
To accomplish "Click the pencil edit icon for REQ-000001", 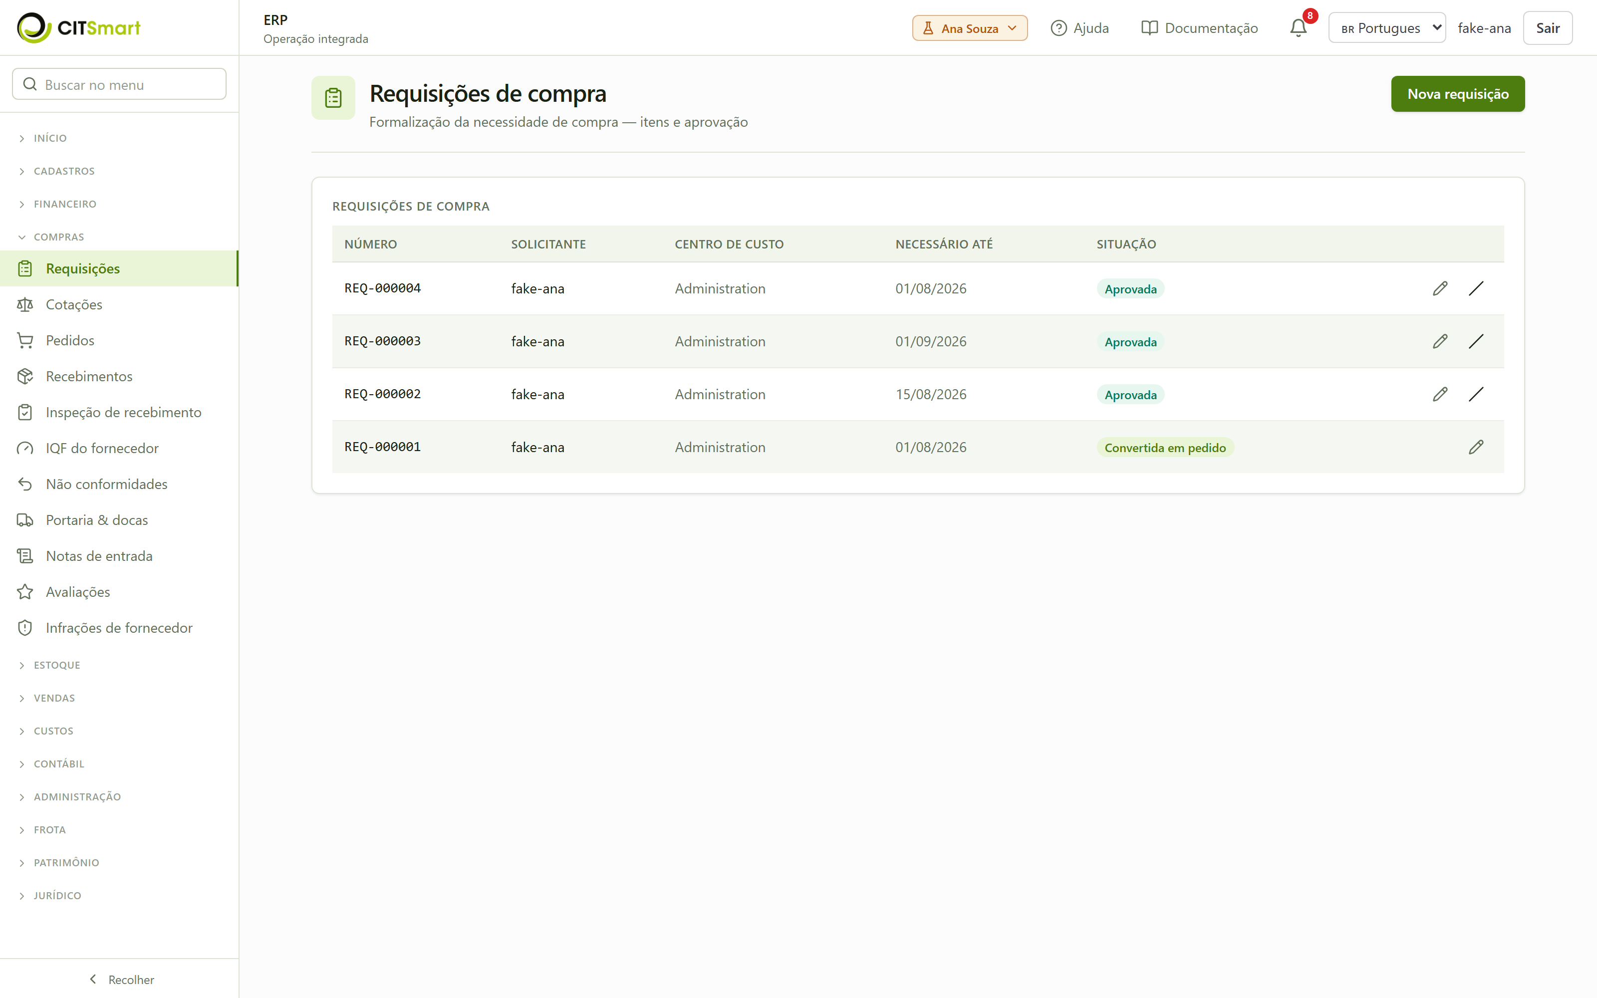I will (x=1476, y=447).
